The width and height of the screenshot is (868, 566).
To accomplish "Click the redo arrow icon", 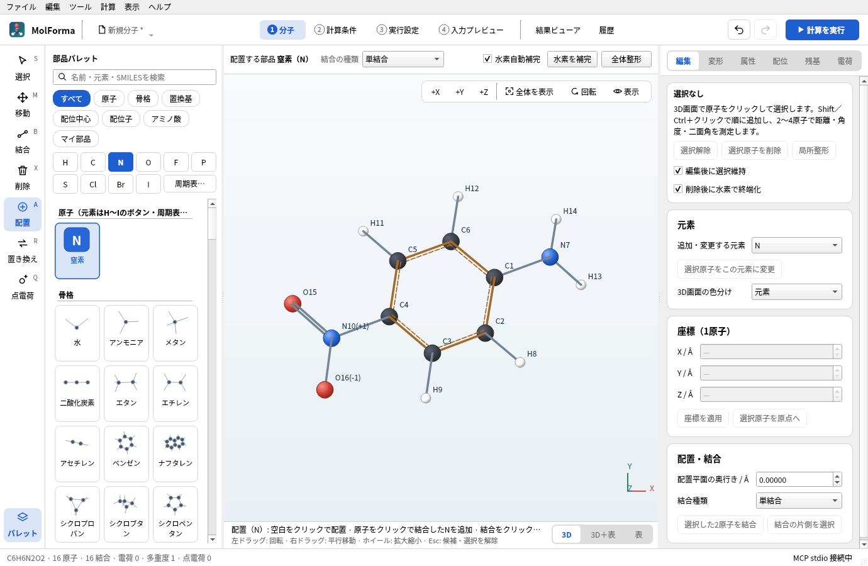I will tap(765, 30).
